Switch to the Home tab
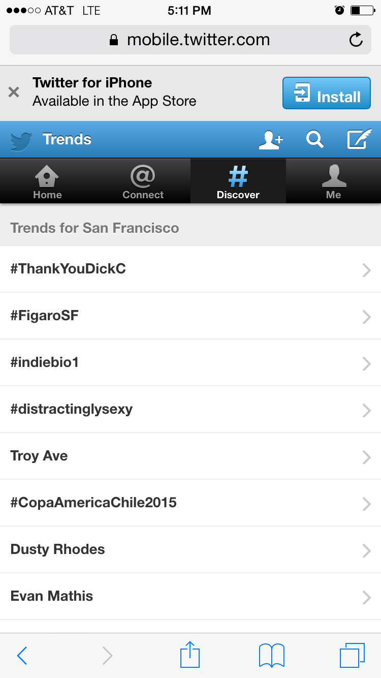The image size is (381, 678). (47, 181)
